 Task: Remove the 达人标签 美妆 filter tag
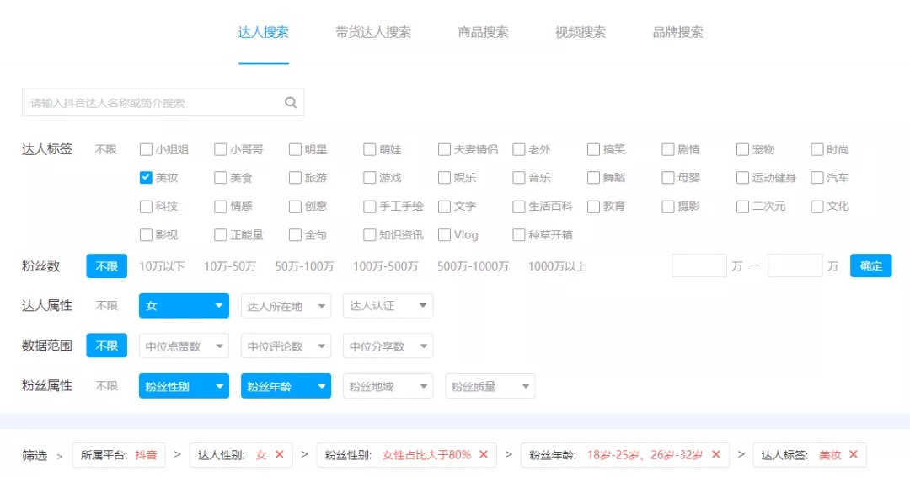click(853, 454)
